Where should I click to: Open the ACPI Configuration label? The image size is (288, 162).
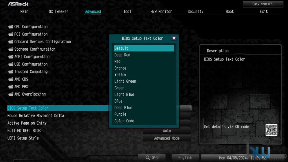pos(32,57)
